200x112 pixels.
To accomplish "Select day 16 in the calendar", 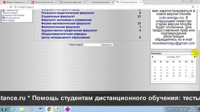I will pyautogui.click(x=155, y=73).
